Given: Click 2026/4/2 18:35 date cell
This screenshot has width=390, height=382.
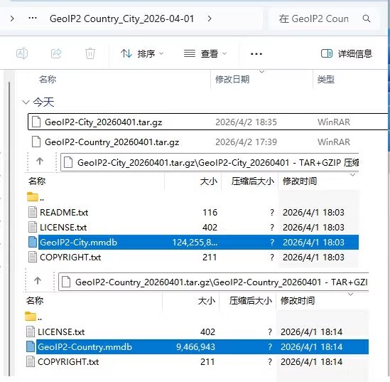Looking at the screenshot, I should point(246,122).
